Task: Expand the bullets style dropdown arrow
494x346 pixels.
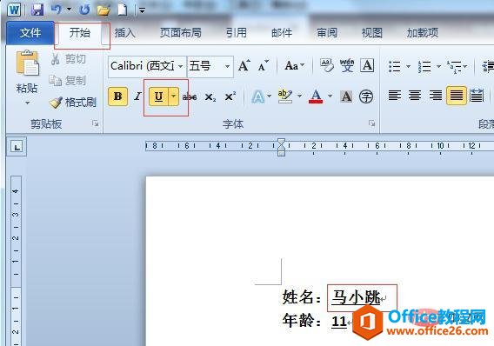Action: pos(408,66)
